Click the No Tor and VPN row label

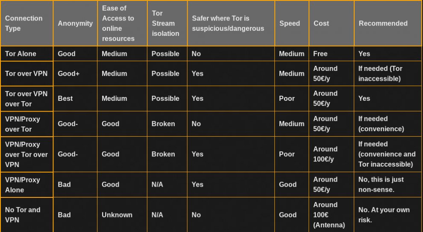[27, 215]
